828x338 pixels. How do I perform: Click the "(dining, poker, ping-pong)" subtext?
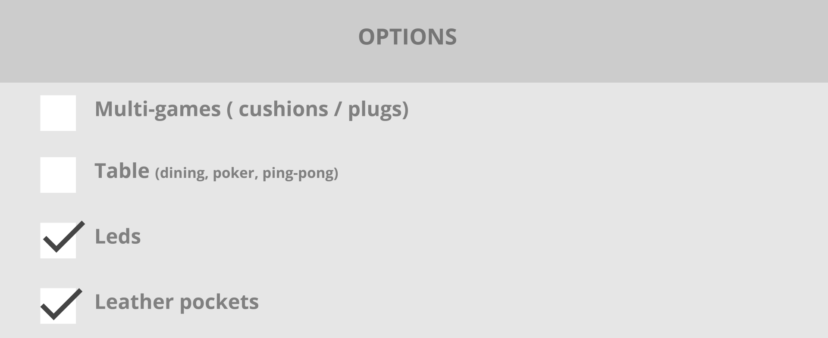click(247, 173)
